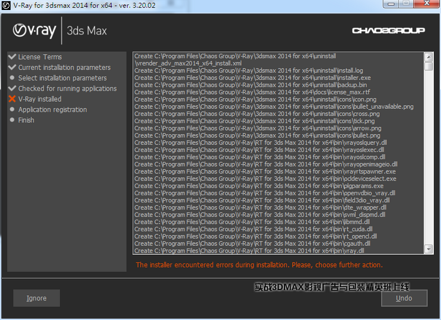The width and height of the screenshot is (441, 320).
Task: Select the Select installation parameters step
Action: point(62,78)
